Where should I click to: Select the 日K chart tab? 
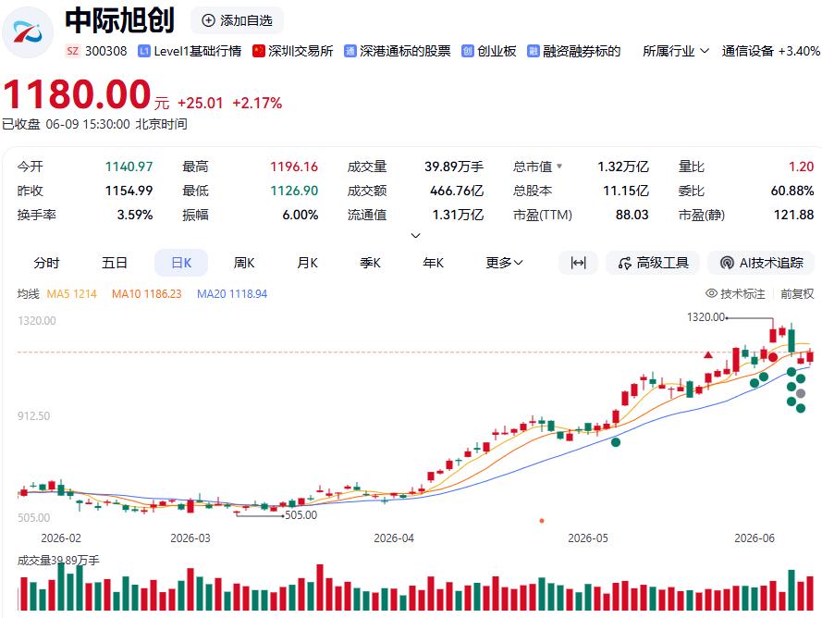coord(181,263)
